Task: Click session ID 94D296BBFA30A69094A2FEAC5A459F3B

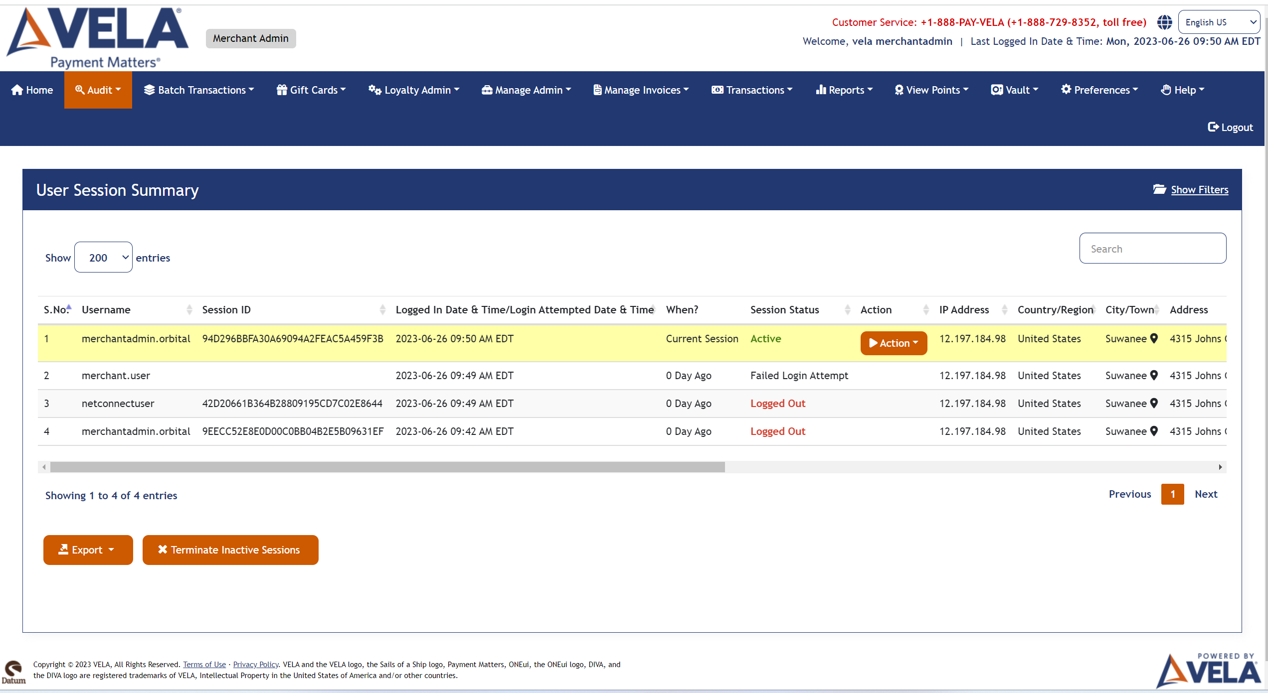Action: coord(293,338)
